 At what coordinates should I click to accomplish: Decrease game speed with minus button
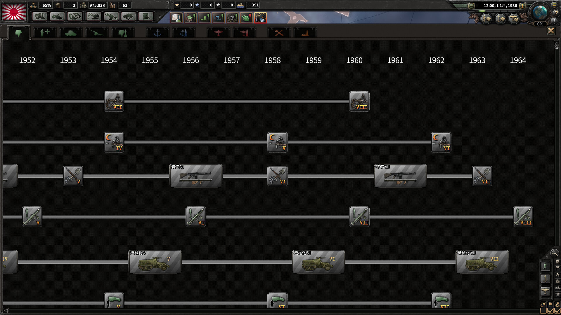click(x=471, y=6)
